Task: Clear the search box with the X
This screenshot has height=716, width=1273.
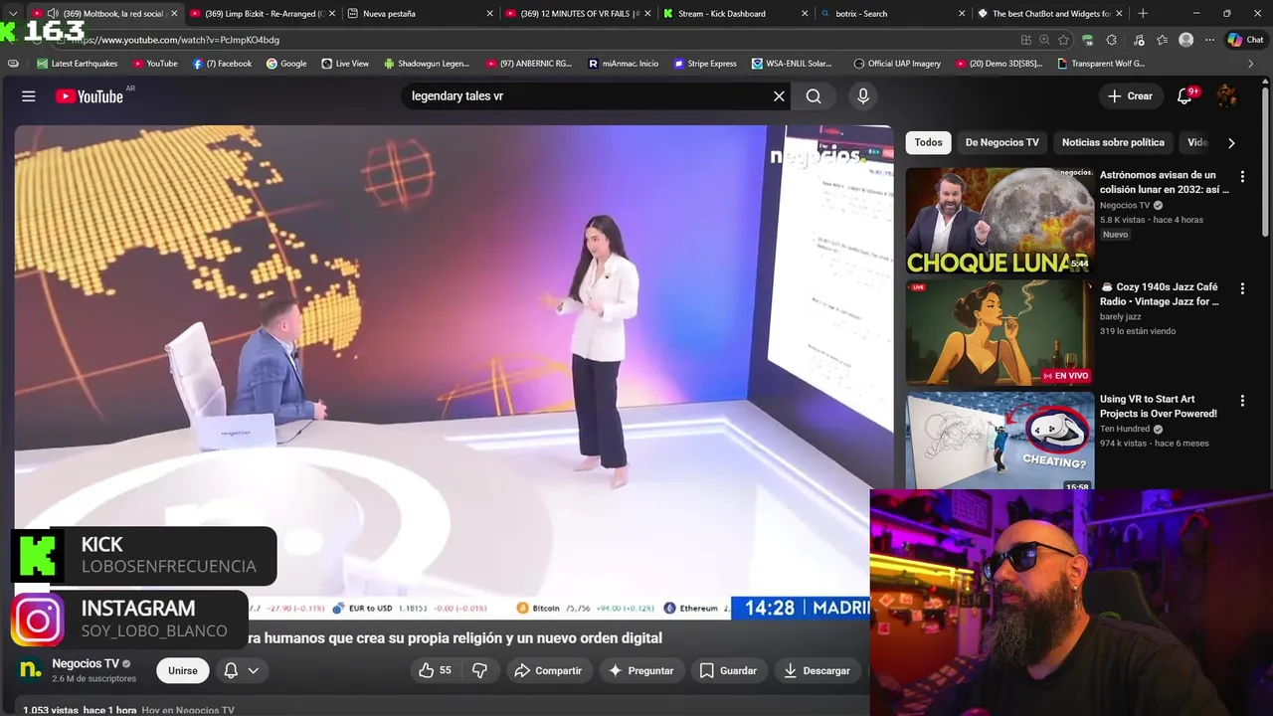Action: point(779,96)
